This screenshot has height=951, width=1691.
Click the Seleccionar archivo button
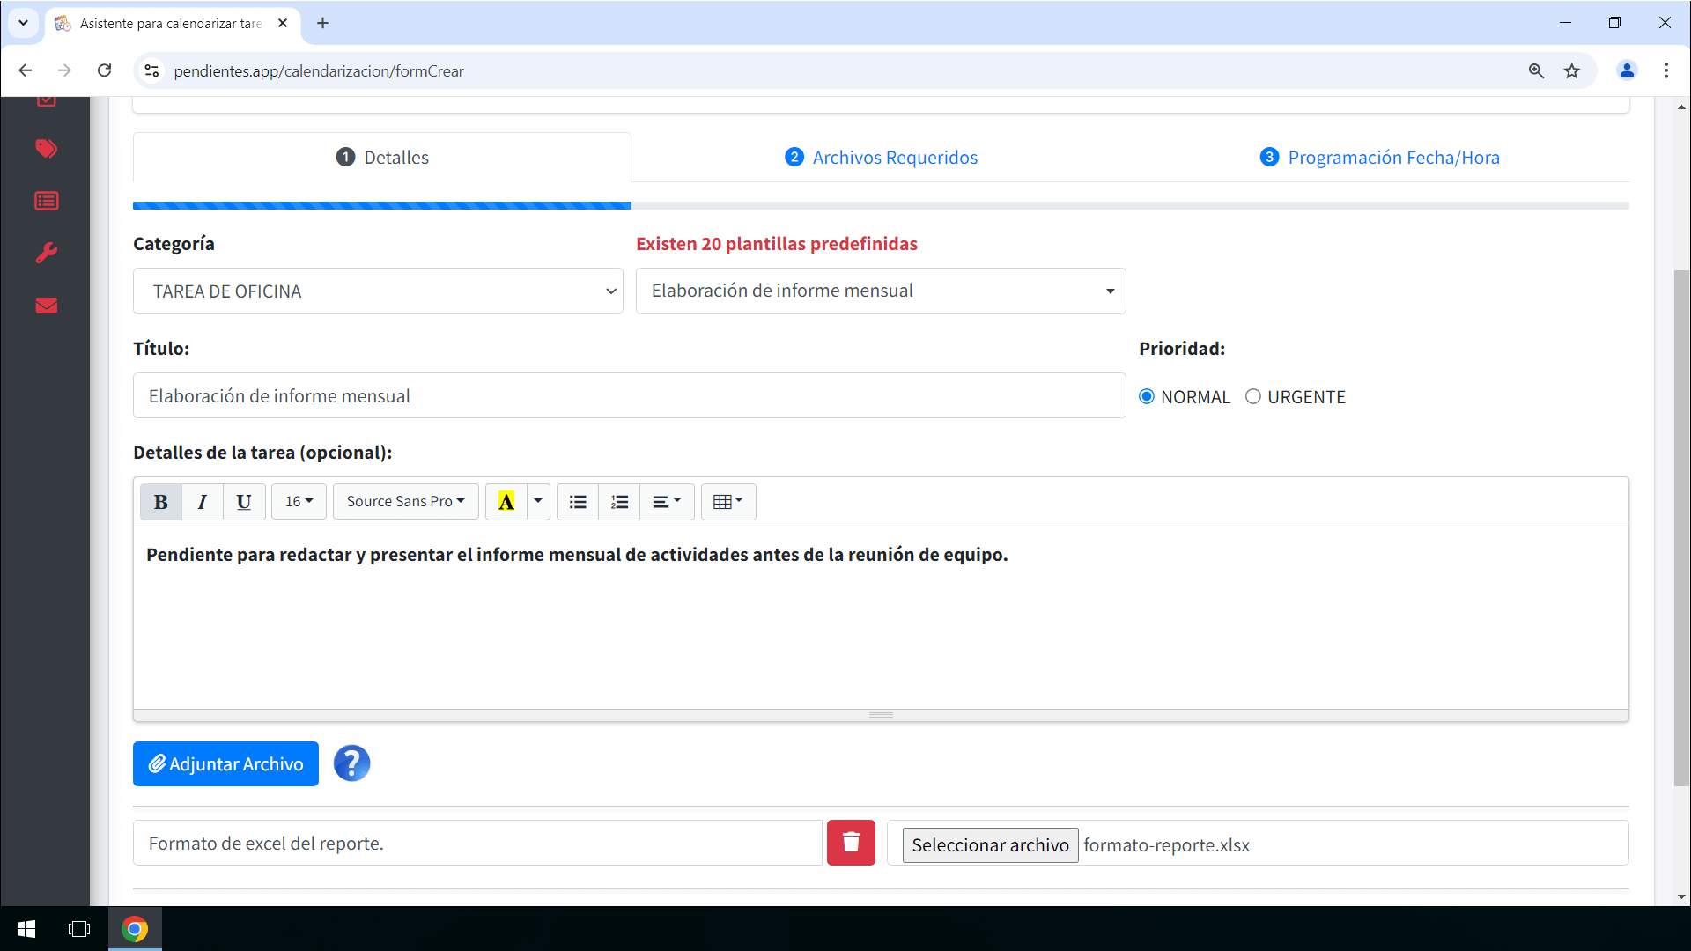click(990, 845)
